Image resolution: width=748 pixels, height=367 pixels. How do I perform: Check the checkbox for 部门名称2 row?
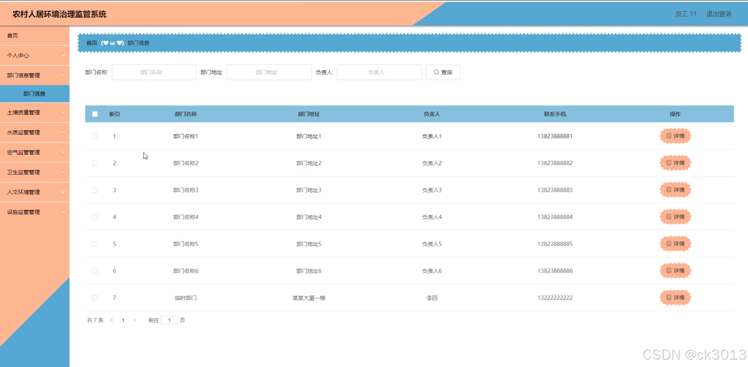click(95, 163)
